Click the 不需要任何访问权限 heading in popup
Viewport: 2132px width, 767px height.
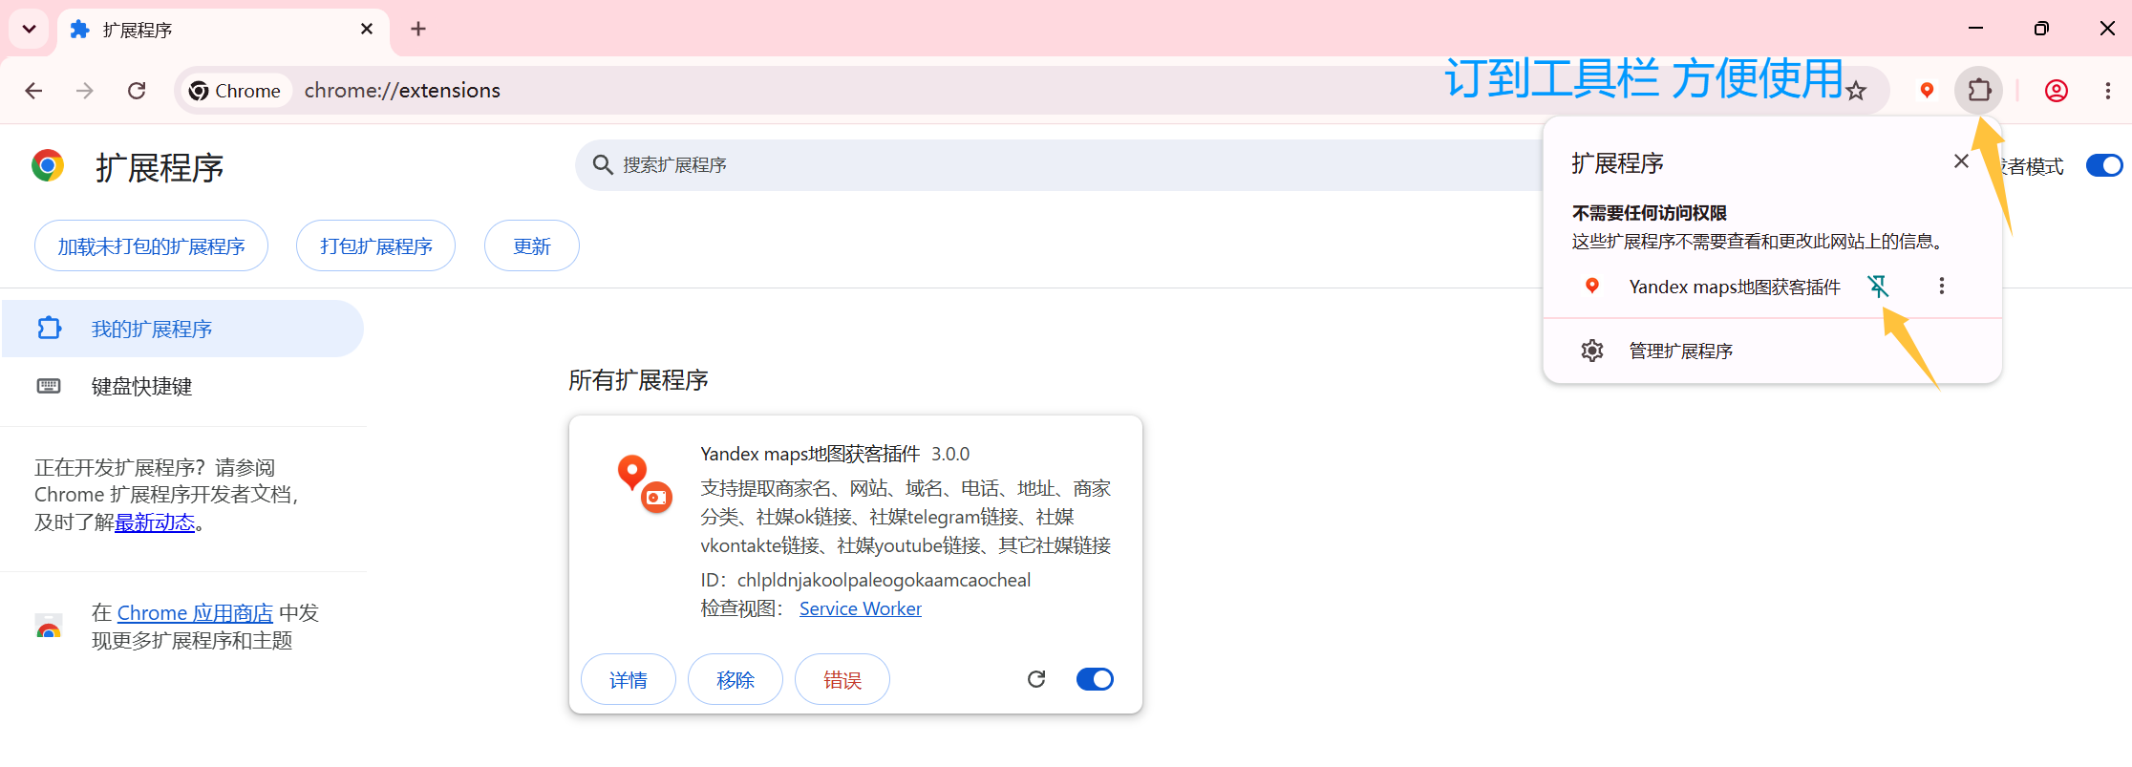coord(1649,213)
